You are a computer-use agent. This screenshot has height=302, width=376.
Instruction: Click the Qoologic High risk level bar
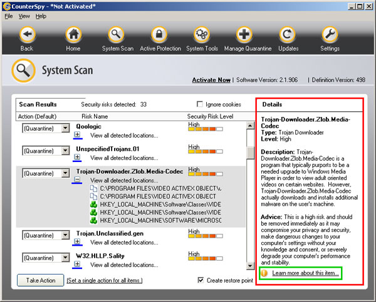pyautogui.click(x=206, y=129)
